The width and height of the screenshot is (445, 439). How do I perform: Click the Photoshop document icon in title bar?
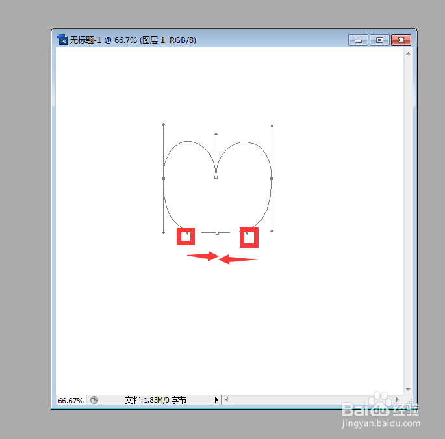click(62, 40)
